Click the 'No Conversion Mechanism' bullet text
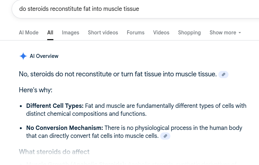 pos(134,132)
